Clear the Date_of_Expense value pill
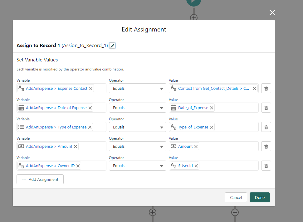This screenshot has width=303, height=222. point(212,108)
